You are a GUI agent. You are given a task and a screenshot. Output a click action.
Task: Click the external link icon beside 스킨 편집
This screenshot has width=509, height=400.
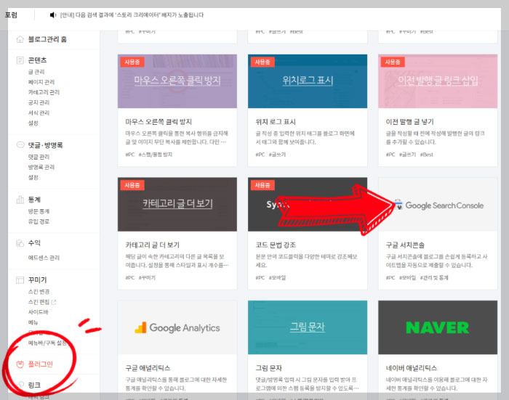[x=54, y=302]
